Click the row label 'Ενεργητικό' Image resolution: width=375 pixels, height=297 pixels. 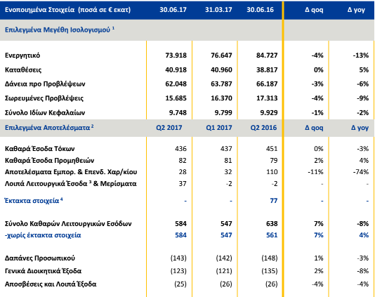(x=22, y=55)
